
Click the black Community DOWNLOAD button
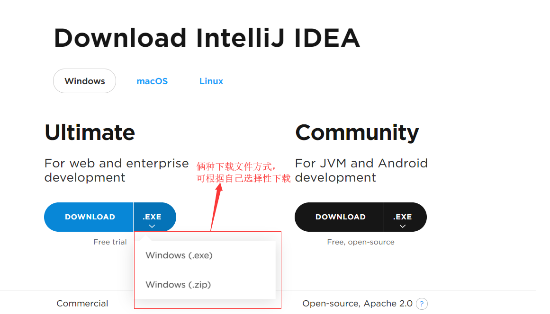[339, 217]
